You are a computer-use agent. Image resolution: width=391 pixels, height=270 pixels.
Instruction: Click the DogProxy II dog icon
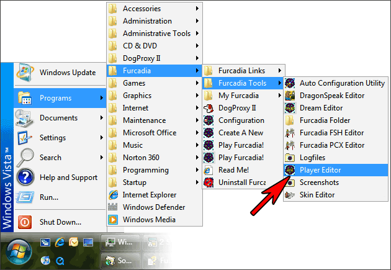point(209,108)
